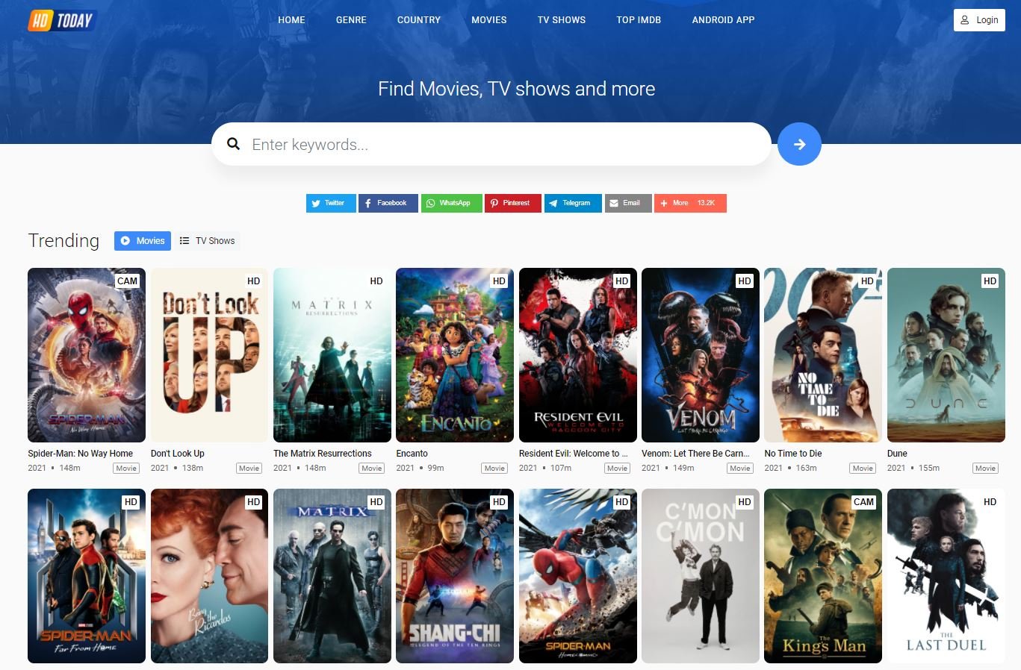Click the CAM badge on The King's Man
Screen dimensions: 1021x670
pyautogui.click(x=864, y=502)
